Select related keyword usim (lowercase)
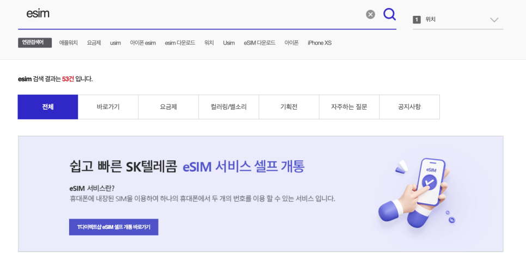 pyautogui.click(x=115, y=43)
